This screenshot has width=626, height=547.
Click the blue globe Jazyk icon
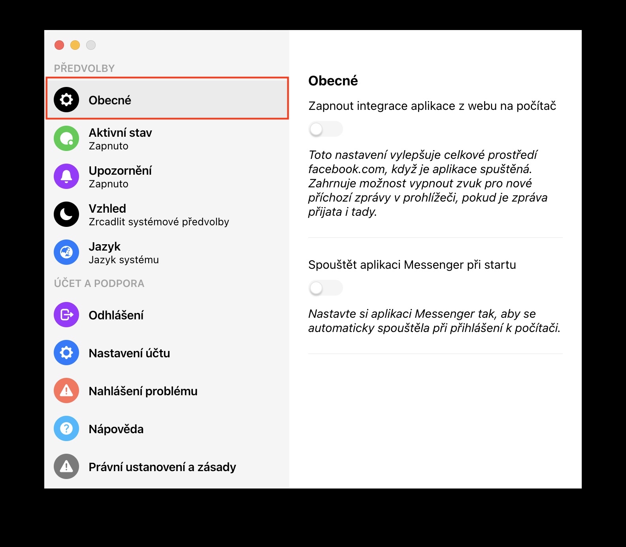coord(66,252)
